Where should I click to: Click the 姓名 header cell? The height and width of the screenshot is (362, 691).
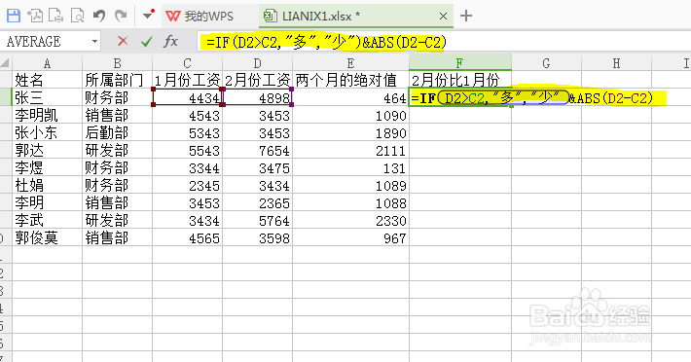[47, 80]
